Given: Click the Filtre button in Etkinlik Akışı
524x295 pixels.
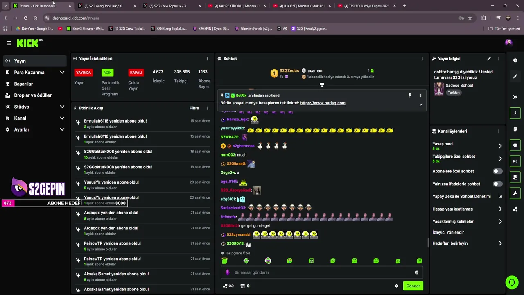Looking at the screenshot, I should point(194,108).
